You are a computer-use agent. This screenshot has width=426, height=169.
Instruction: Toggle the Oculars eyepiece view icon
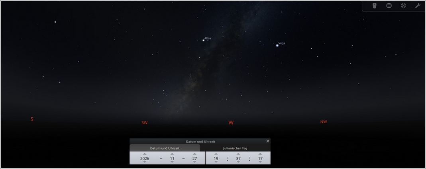coord(375,6)
